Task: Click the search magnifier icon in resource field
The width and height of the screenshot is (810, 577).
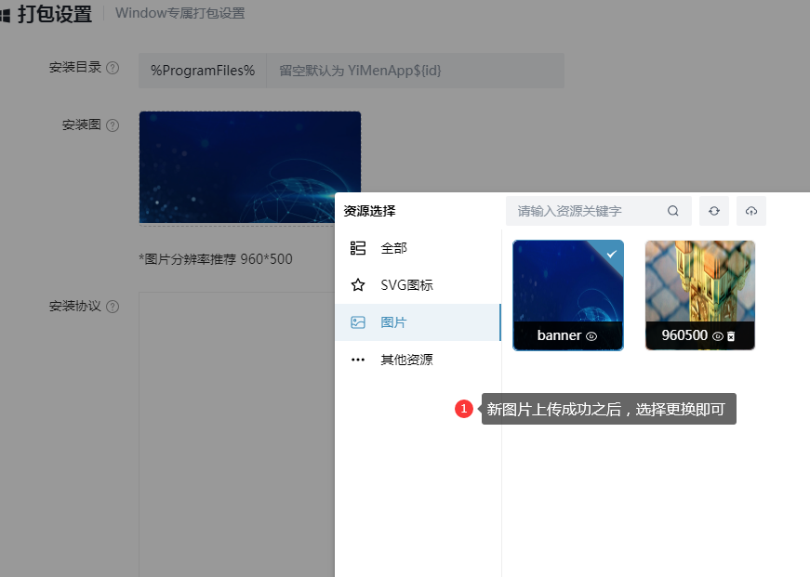Action: [672, 211]
